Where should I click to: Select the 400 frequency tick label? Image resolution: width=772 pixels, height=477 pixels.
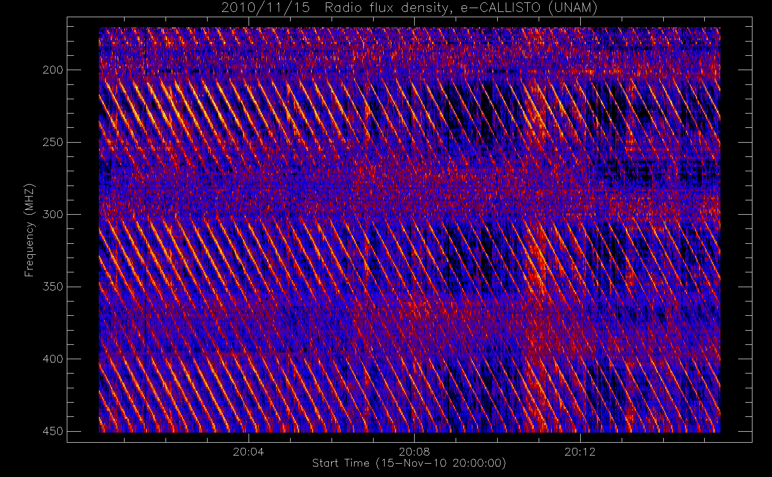[53, 359]
